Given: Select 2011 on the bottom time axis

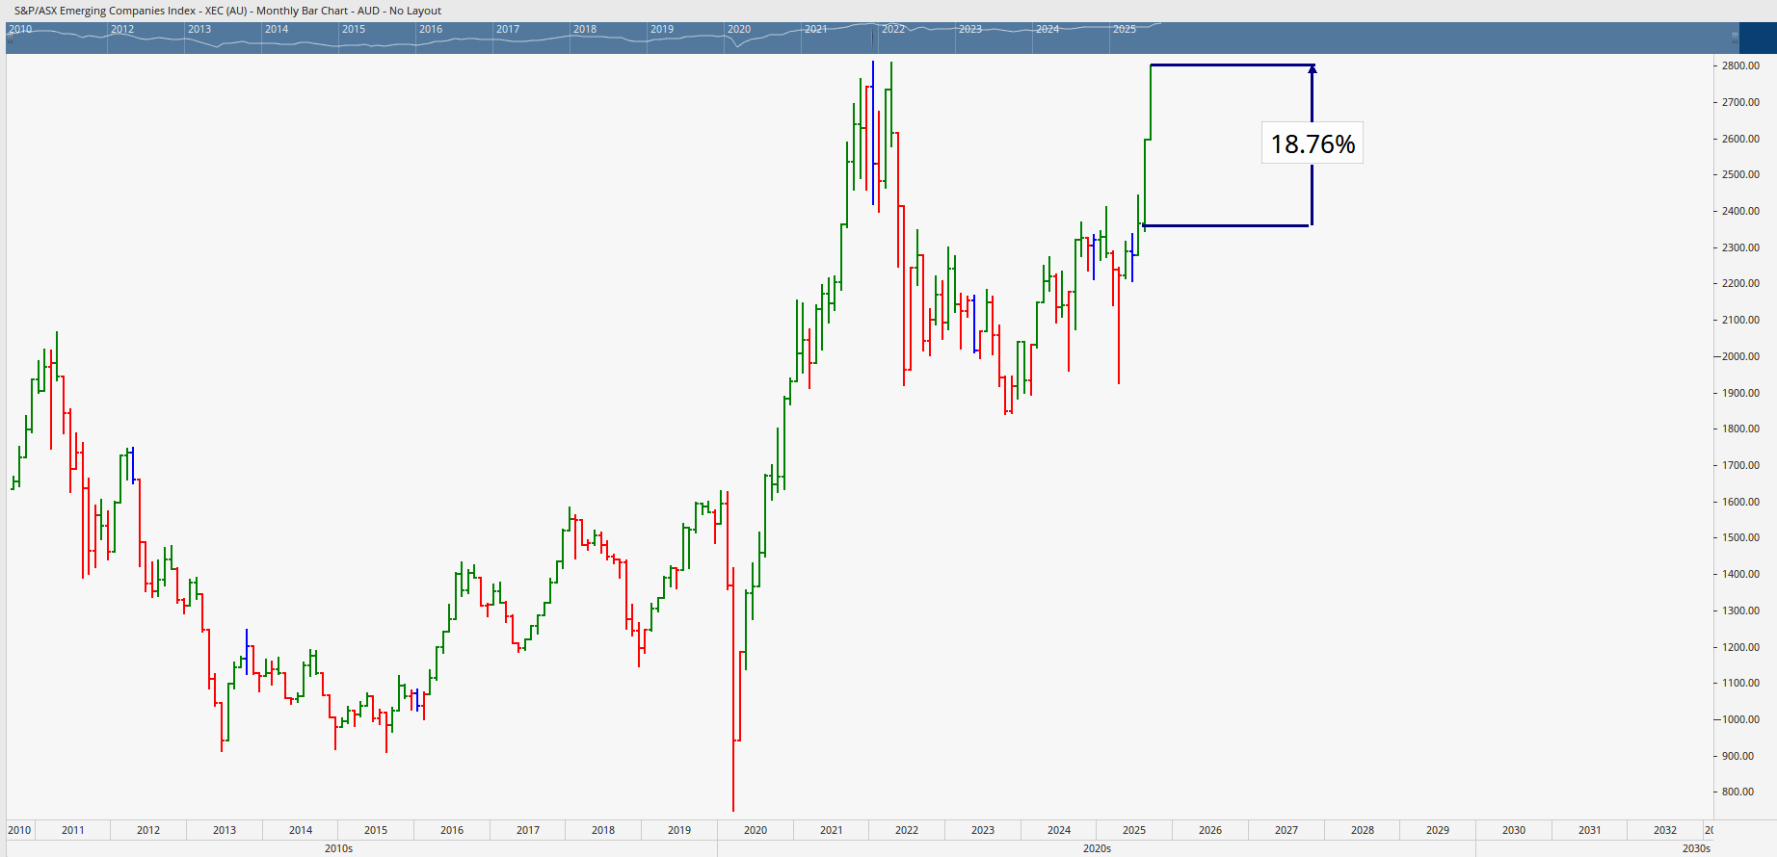Looking at the screenshot, I should [73, 830].
